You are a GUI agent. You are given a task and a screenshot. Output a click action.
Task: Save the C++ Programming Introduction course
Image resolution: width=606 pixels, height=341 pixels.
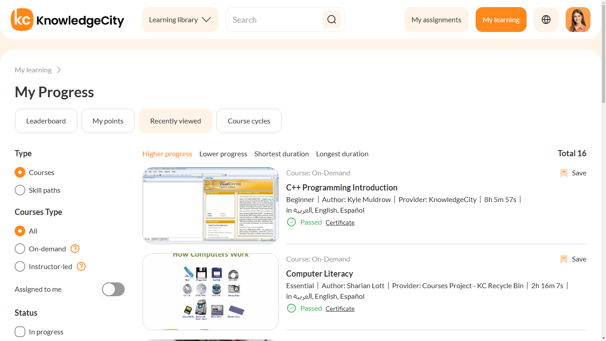(573, 173)
